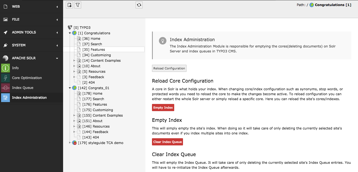Expand the WEB module group
Viewport: 358px width, 172px height.
[x=57, y=7]
